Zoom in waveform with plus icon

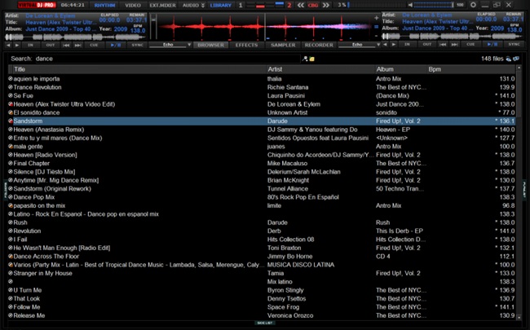[376, 18]
